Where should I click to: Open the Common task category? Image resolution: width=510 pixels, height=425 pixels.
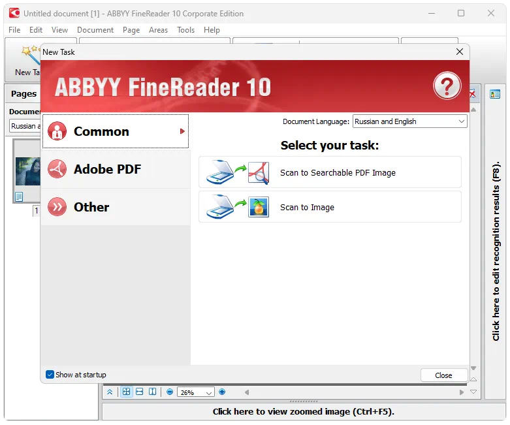pyautogui.click(x=116, y=131)
